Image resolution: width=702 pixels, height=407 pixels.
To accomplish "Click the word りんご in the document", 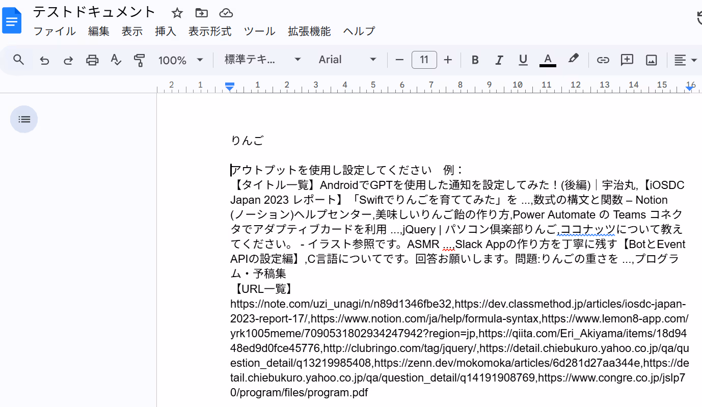I will point(248,141).
